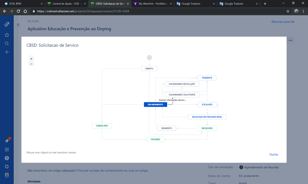This screenshot has width=308, height=184.
Task: Select the ABERTO workflow status
Action: click(149, 68)
